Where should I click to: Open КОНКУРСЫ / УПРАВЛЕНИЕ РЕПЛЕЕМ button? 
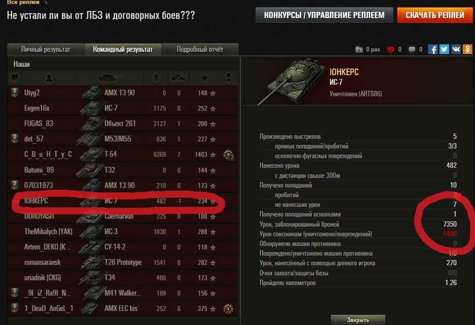point(324,15)
